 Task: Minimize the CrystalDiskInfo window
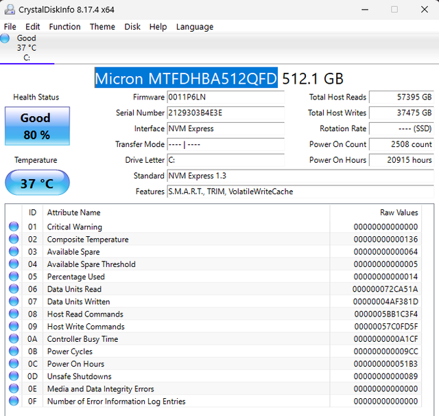coord(365,10)
